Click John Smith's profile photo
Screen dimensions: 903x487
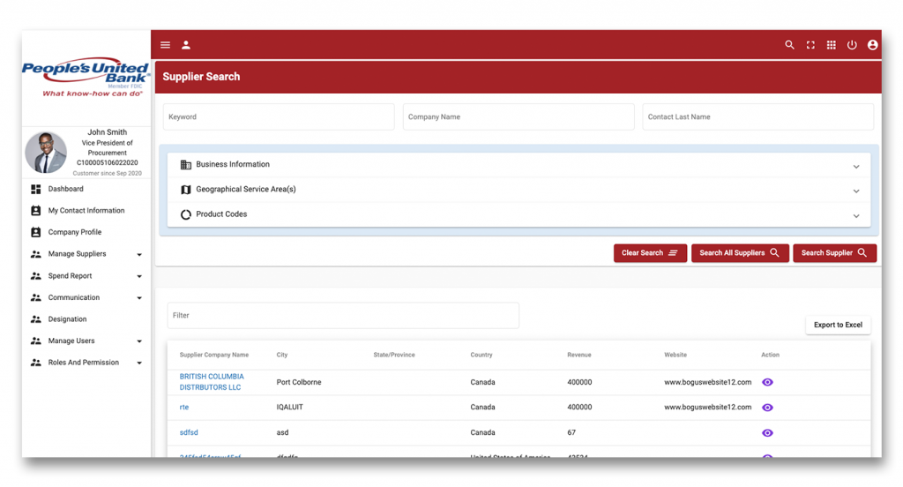pos(46,154)
